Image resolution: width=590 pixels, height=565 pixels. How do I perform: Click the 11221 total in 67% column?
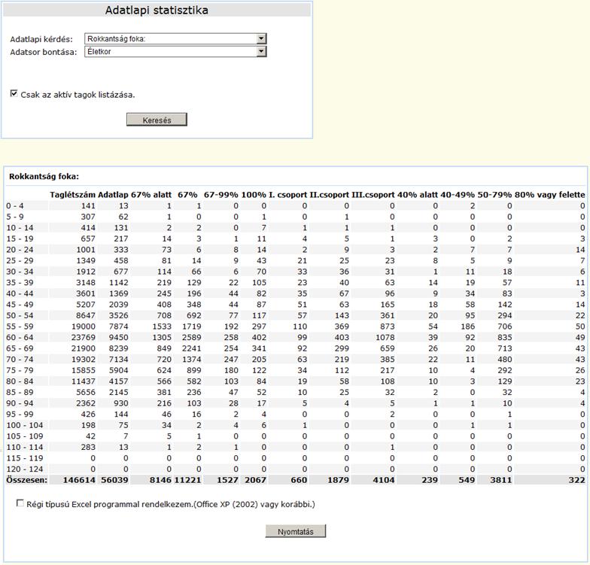[x=188, y=480]
